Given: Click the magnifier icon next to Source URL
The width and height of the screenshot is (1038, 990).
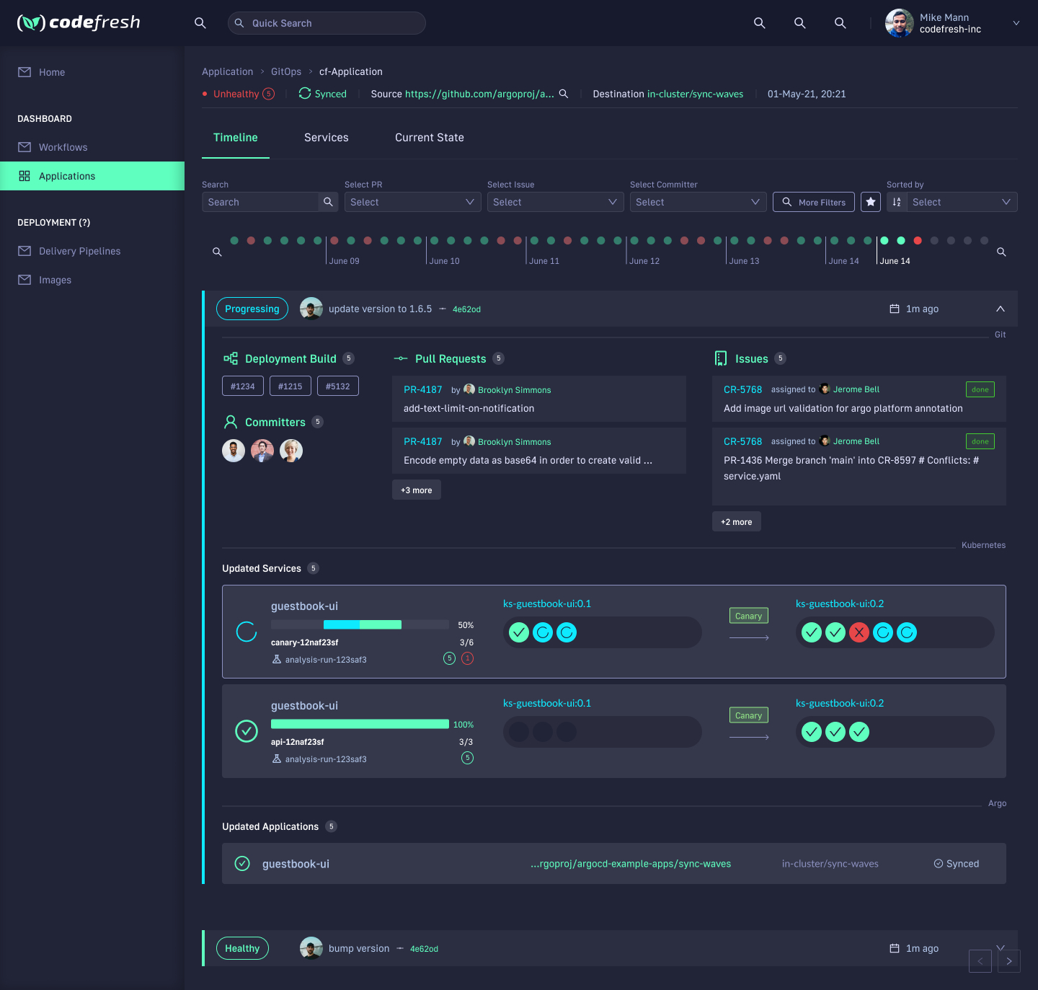Looking at the screenshot, I should (x=564, y=94).
